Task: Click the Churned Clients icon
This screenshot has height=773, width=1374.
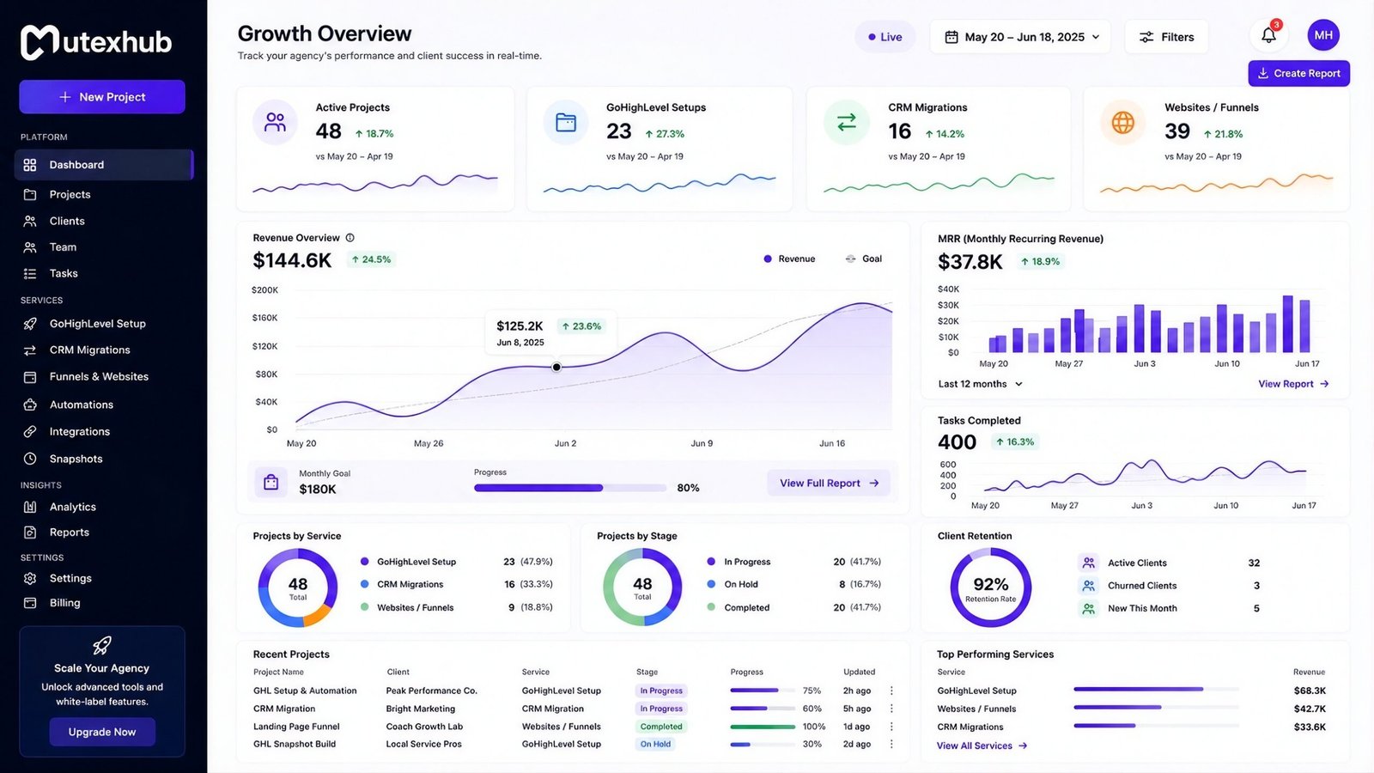Action: [x=1088, y=586]
